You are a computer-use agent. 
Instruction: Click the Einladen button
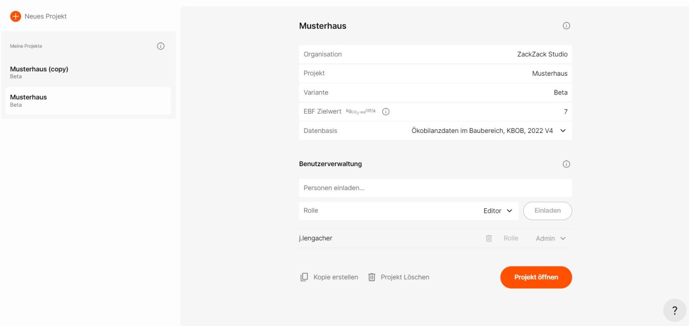click(547, 211)
